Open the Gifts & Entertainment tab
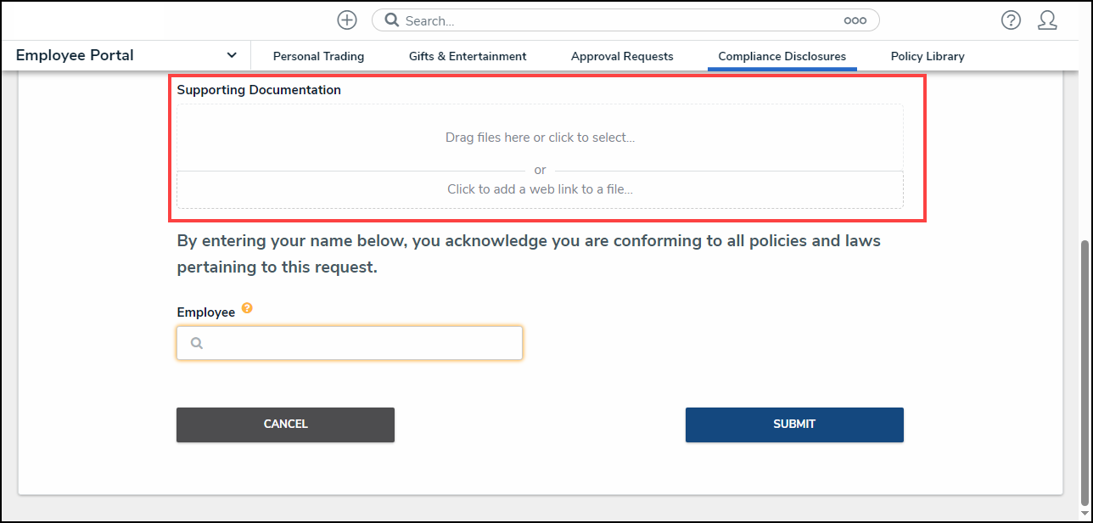Image resolution: width=1093 pixels, height=523 pixels. click(x=468, y=56)
